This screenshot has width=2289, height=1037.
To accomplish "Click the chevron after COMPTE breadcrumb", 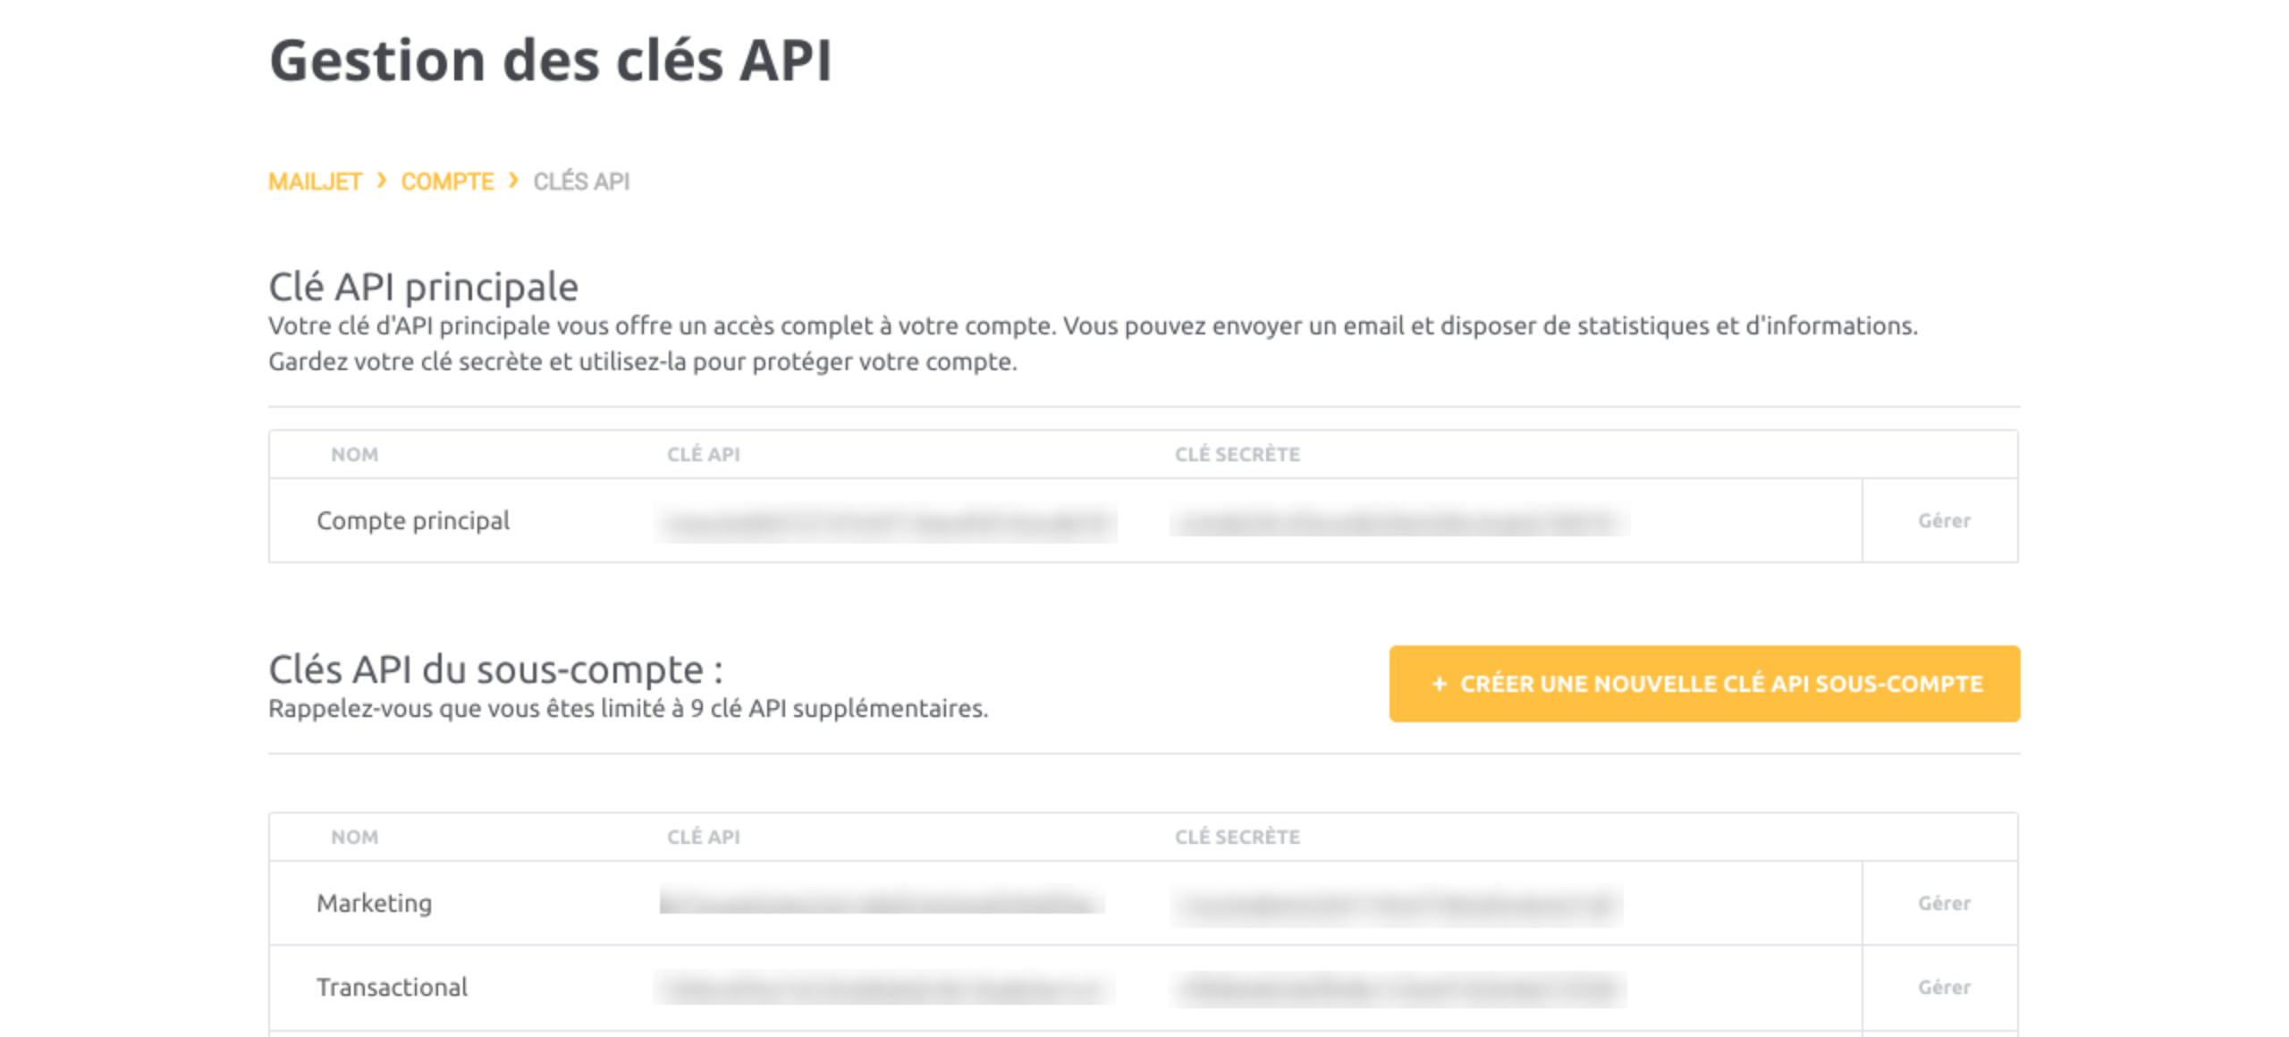I will click(x=513, y=181).
